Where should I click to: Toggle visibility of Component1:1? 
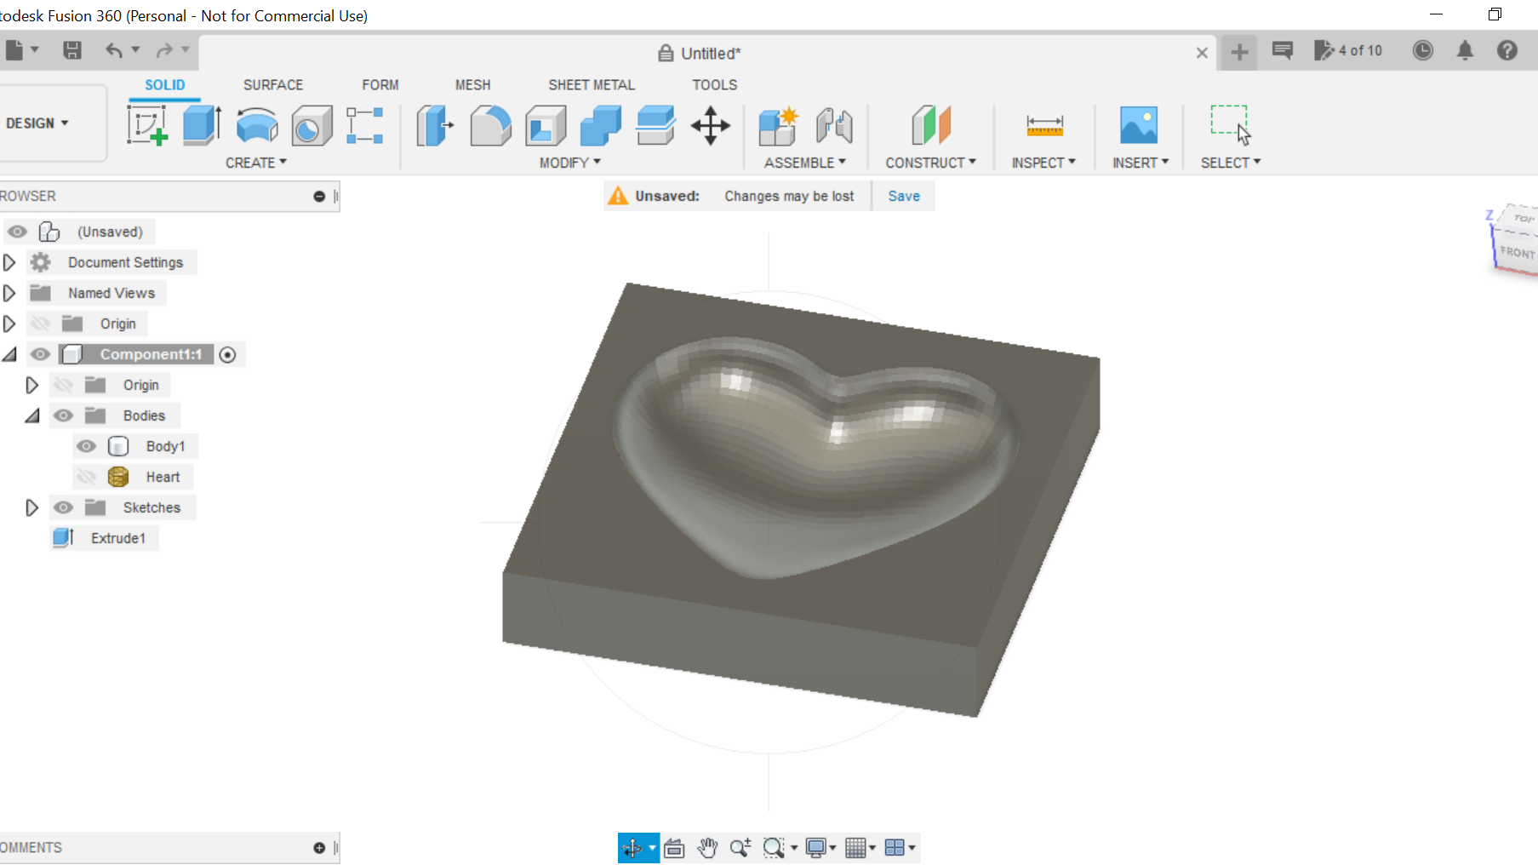coord(40,354)
